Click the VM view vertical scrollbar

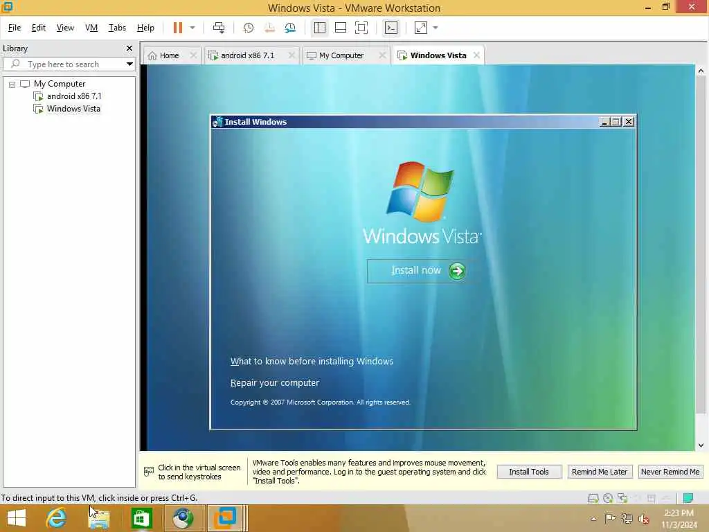pyautogui.click(x=701, y=245)
